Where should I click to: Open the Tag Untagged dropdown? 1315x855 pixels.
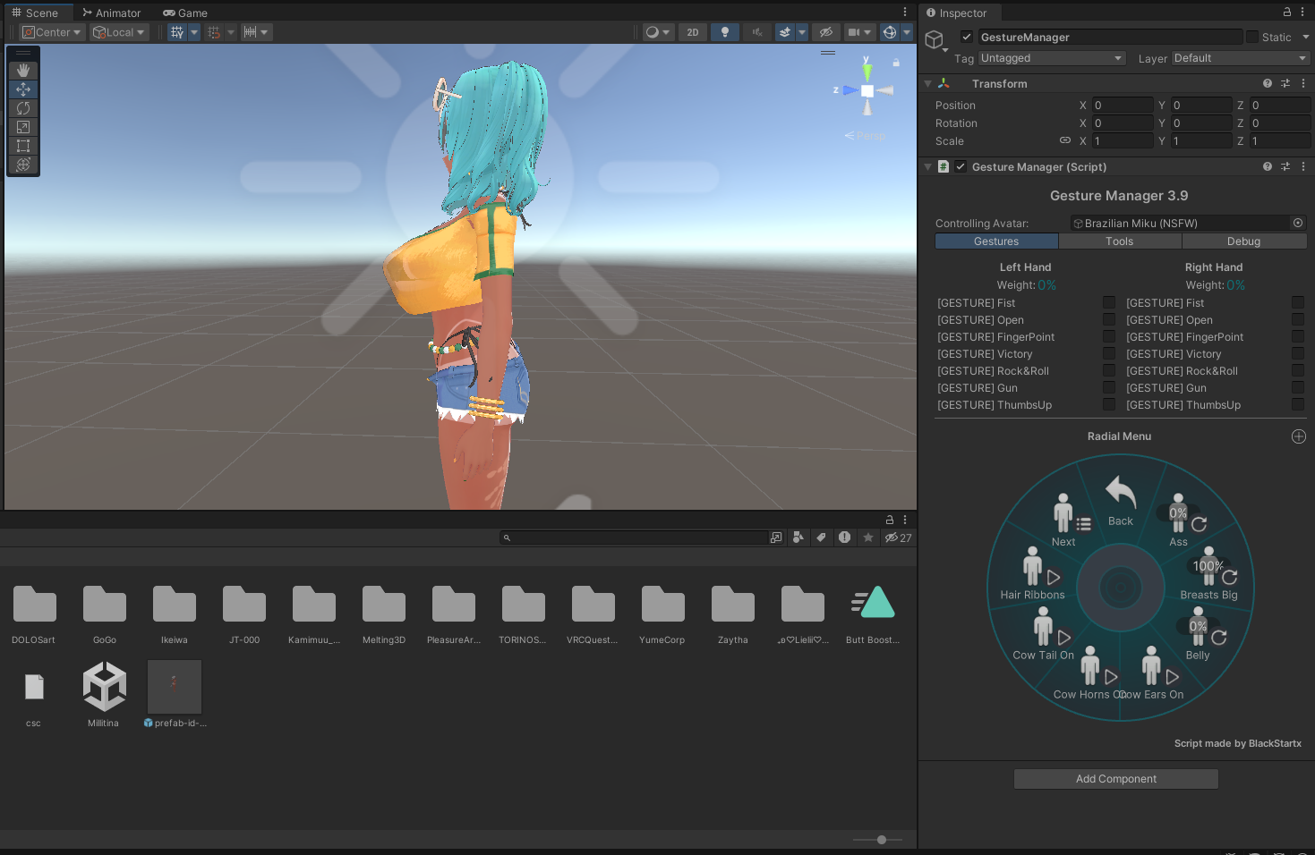[x=1052, y=58]
